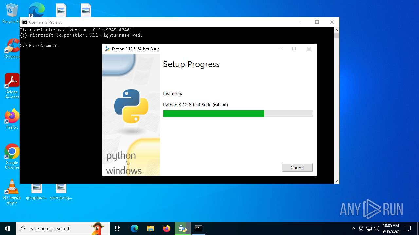
Task: Minimize the Python Setup window
Action: point(279,49)
